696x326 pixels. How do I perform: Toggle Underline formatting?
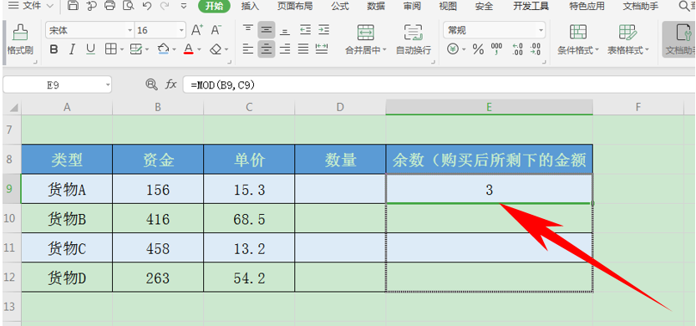pos(90,49)
